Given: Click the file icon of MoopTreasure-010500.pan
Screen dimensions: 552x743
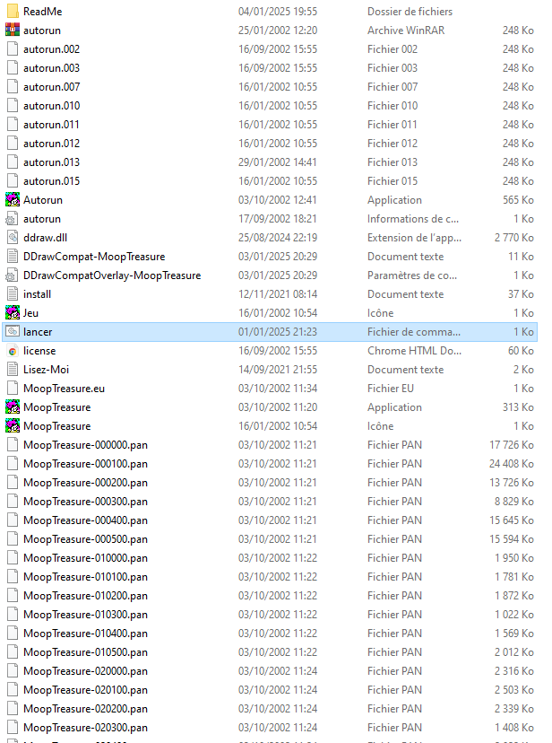Looking at the screenshot, I should coord(13,652).
